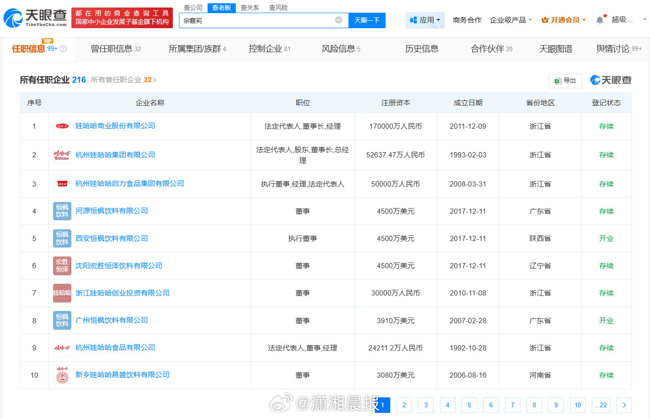The height and width of the screenshot is (419, 650).
Task: Open the 曾任职信息 tab
Action: [x=116, y=48]
